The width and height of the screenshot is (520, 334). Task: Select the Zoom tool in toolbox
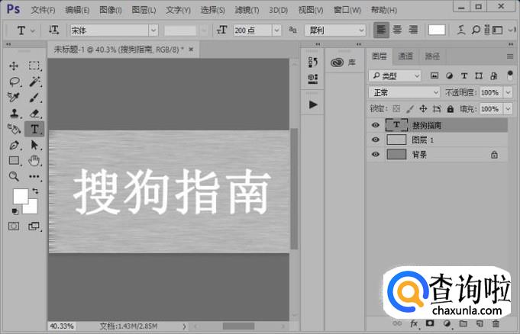click(x=14, y=176)
